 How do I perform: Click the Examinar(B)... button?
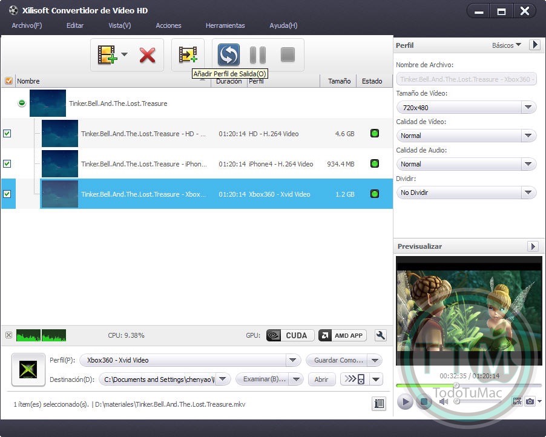(263, 379)
